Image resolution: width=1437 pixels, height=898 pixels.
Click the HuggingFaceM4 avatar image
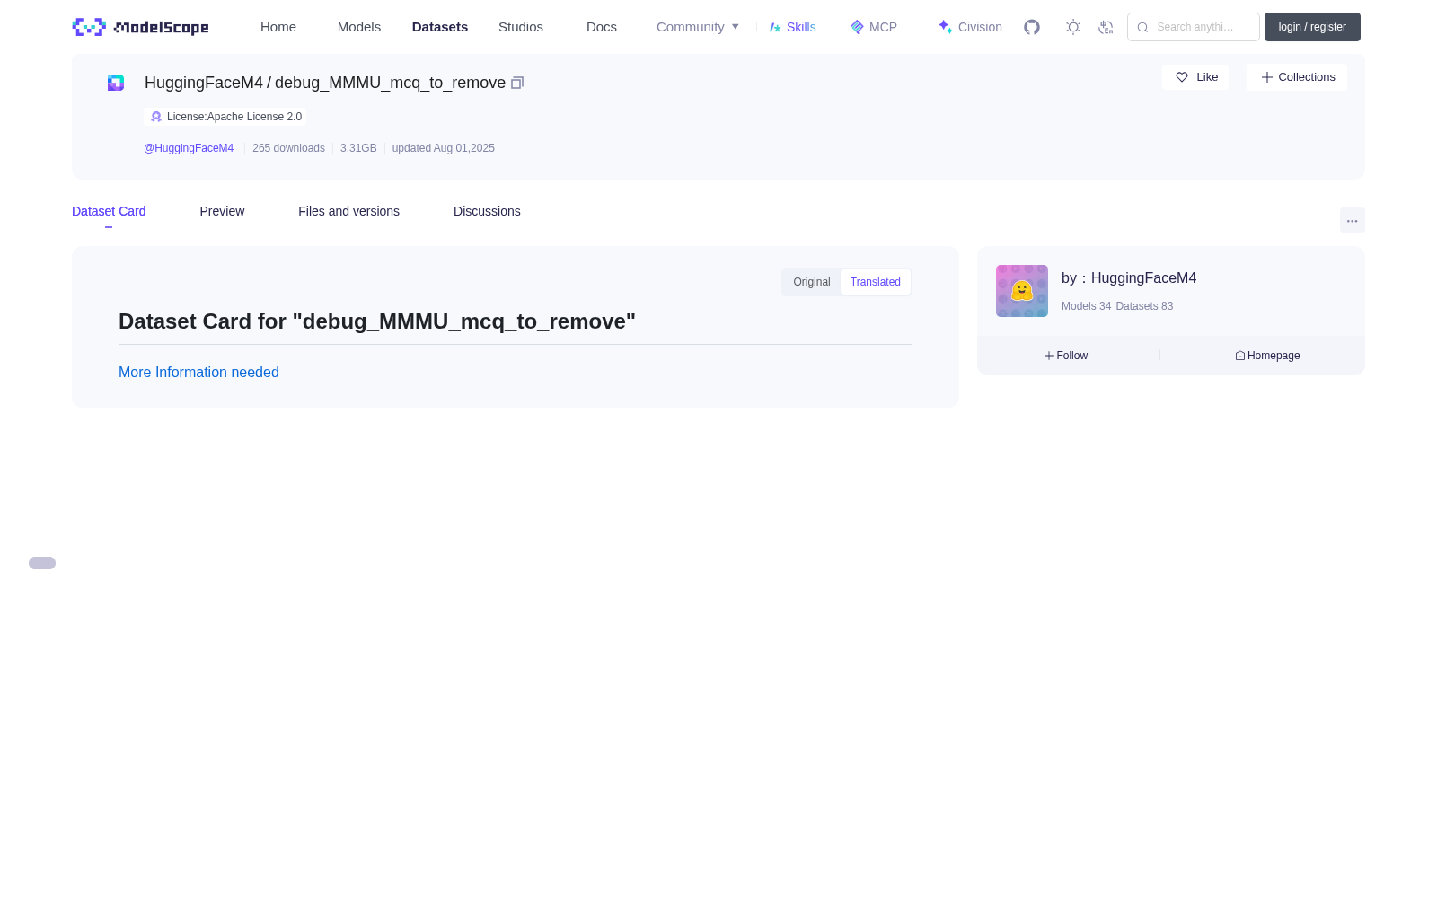1022,291
